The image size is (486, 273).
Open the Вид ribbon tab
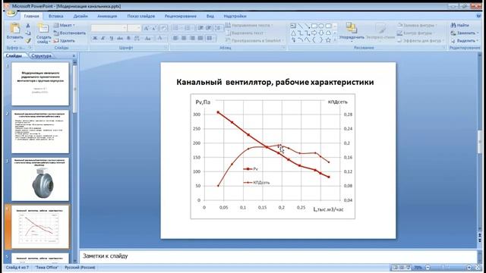pyautogui.click(x=210, y=16)
